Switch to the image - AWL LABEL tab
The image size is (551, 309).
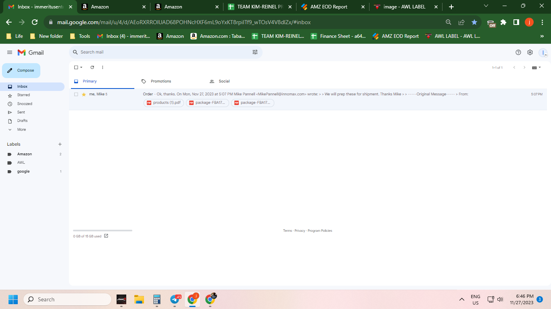click(406, 7)
